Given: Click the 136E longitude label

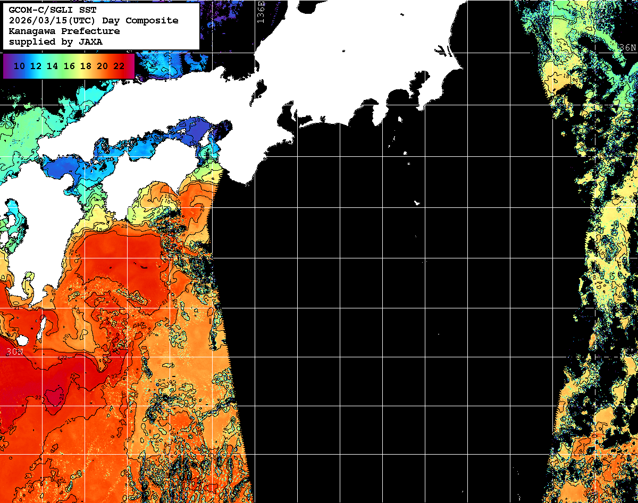Looking at the screenshot, I should tap(260, 12).
